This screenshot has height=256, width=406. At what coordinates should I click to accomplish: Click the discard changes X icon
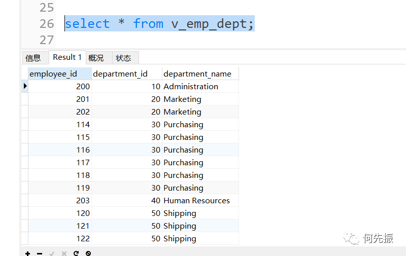(64, 253)
